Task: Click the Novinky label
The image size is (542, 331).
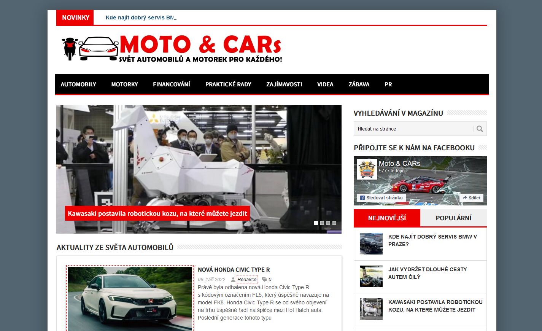Action: (75, 18)
